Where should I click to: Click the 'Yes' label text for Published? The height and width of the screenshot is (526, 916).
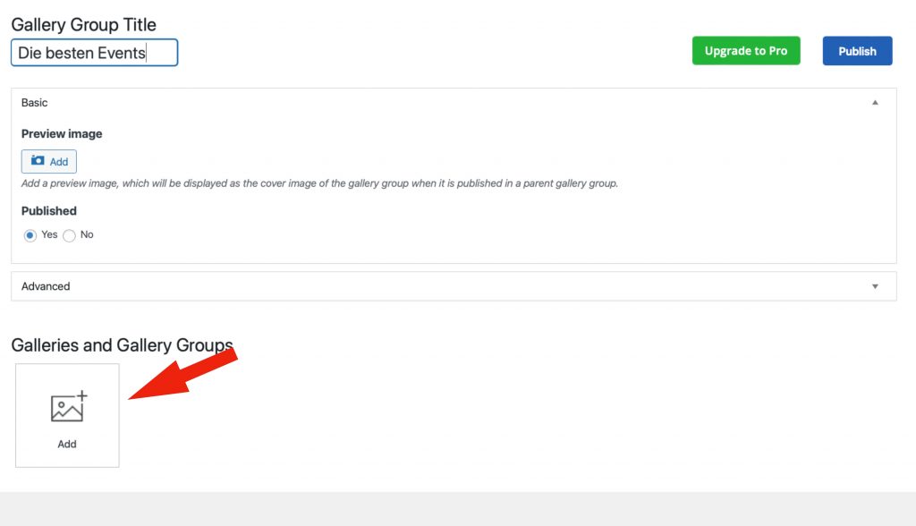coord(49,234)
